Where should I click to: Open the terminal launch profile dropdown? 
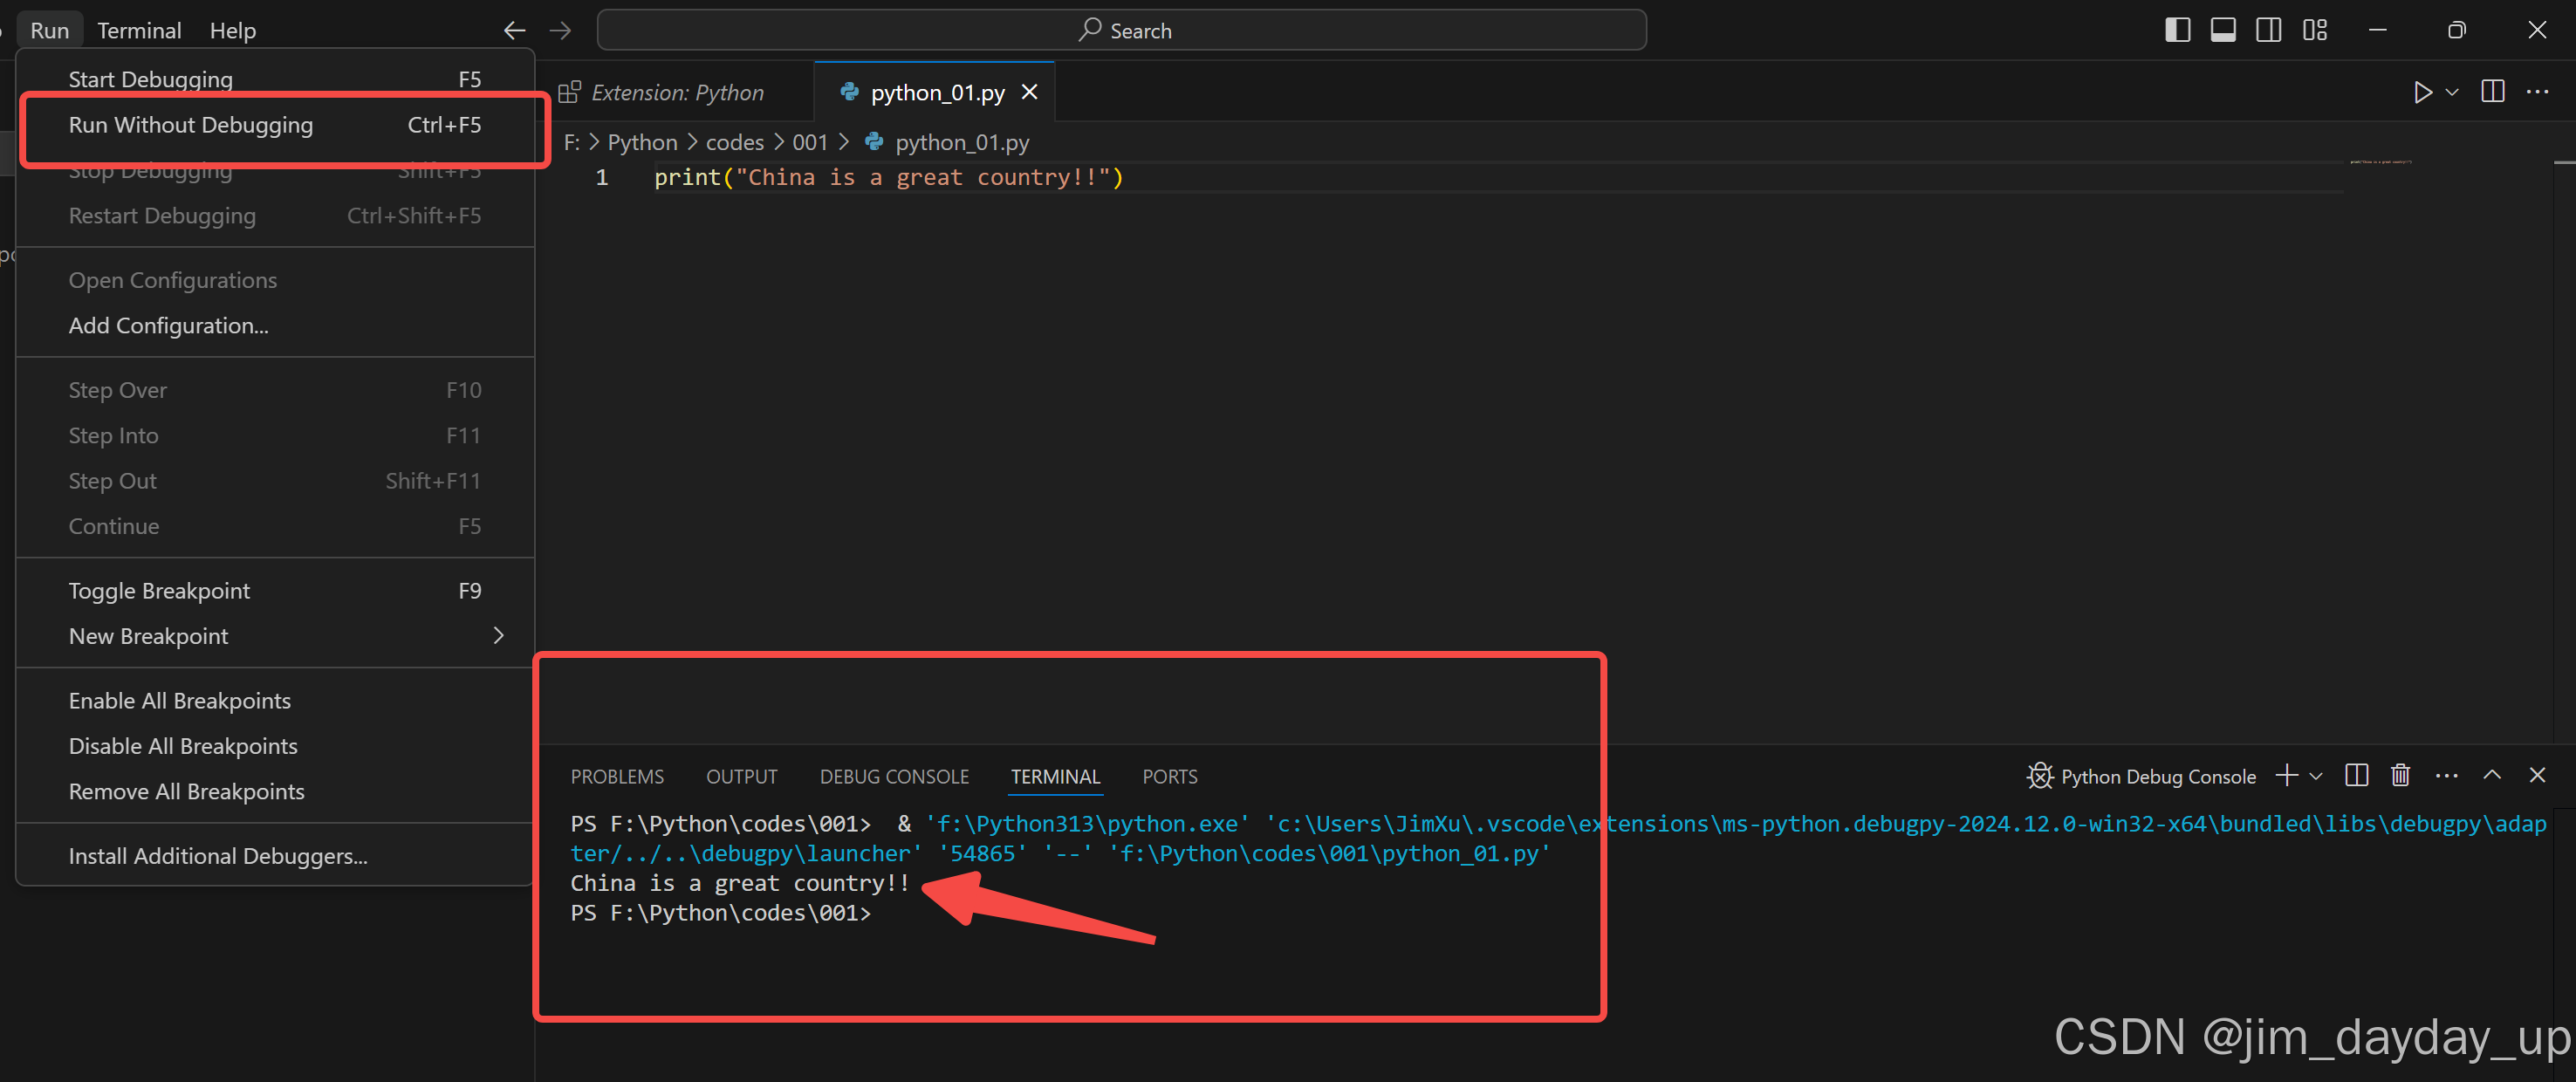[x=2316, y=776]
